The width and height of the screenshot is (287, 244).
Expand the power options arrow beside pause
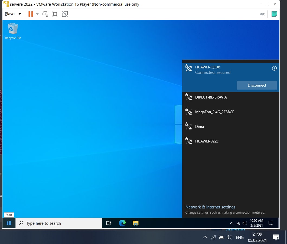click(x=37, y=14)
